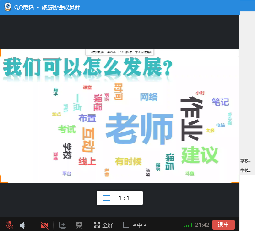255x231 pixels.
Task: Click the red 退出 exit button
Action: (x=223, y=225)
